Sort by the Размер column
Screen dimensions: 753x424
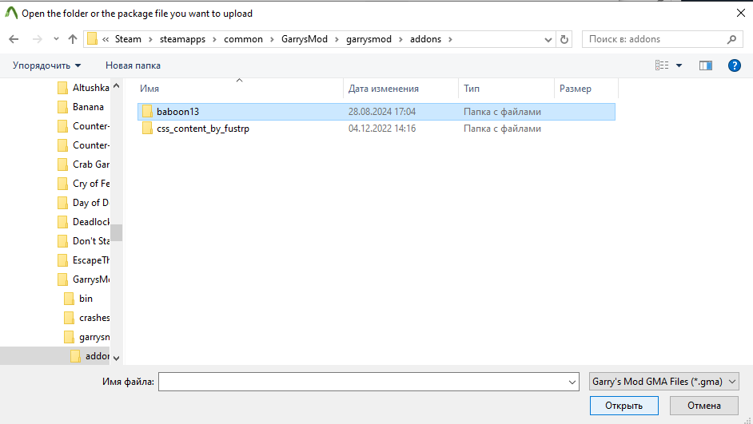coord(587,89)
